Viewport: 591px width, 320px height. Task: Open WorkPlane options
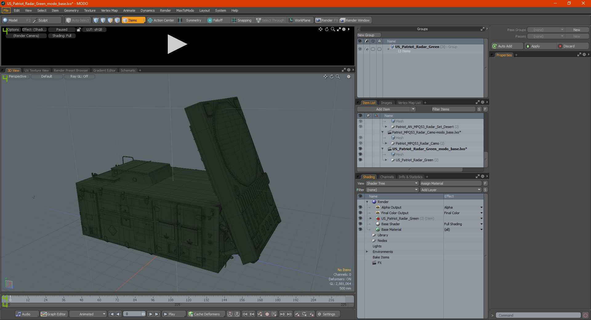pyautogui.click(x=300, y=20)
